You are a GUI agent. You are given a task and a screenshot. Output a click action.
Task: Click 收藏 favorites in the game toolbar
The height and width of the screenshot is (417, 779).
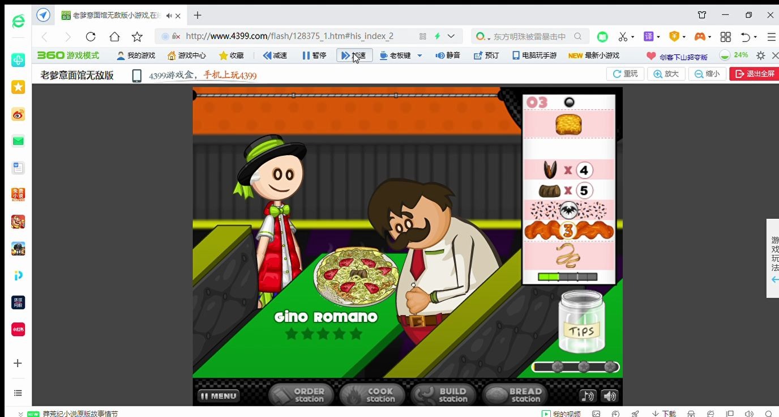click(232, 56)
